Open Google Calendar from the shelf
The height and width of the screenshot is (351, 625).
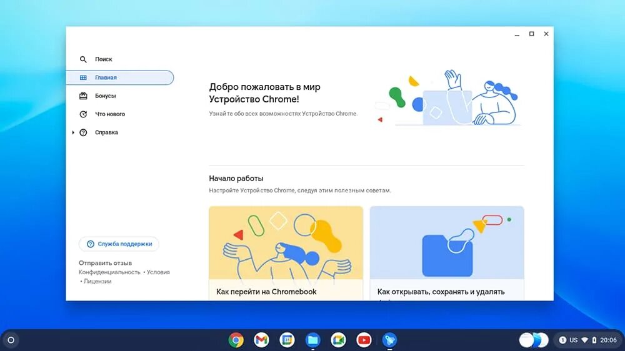287,340
